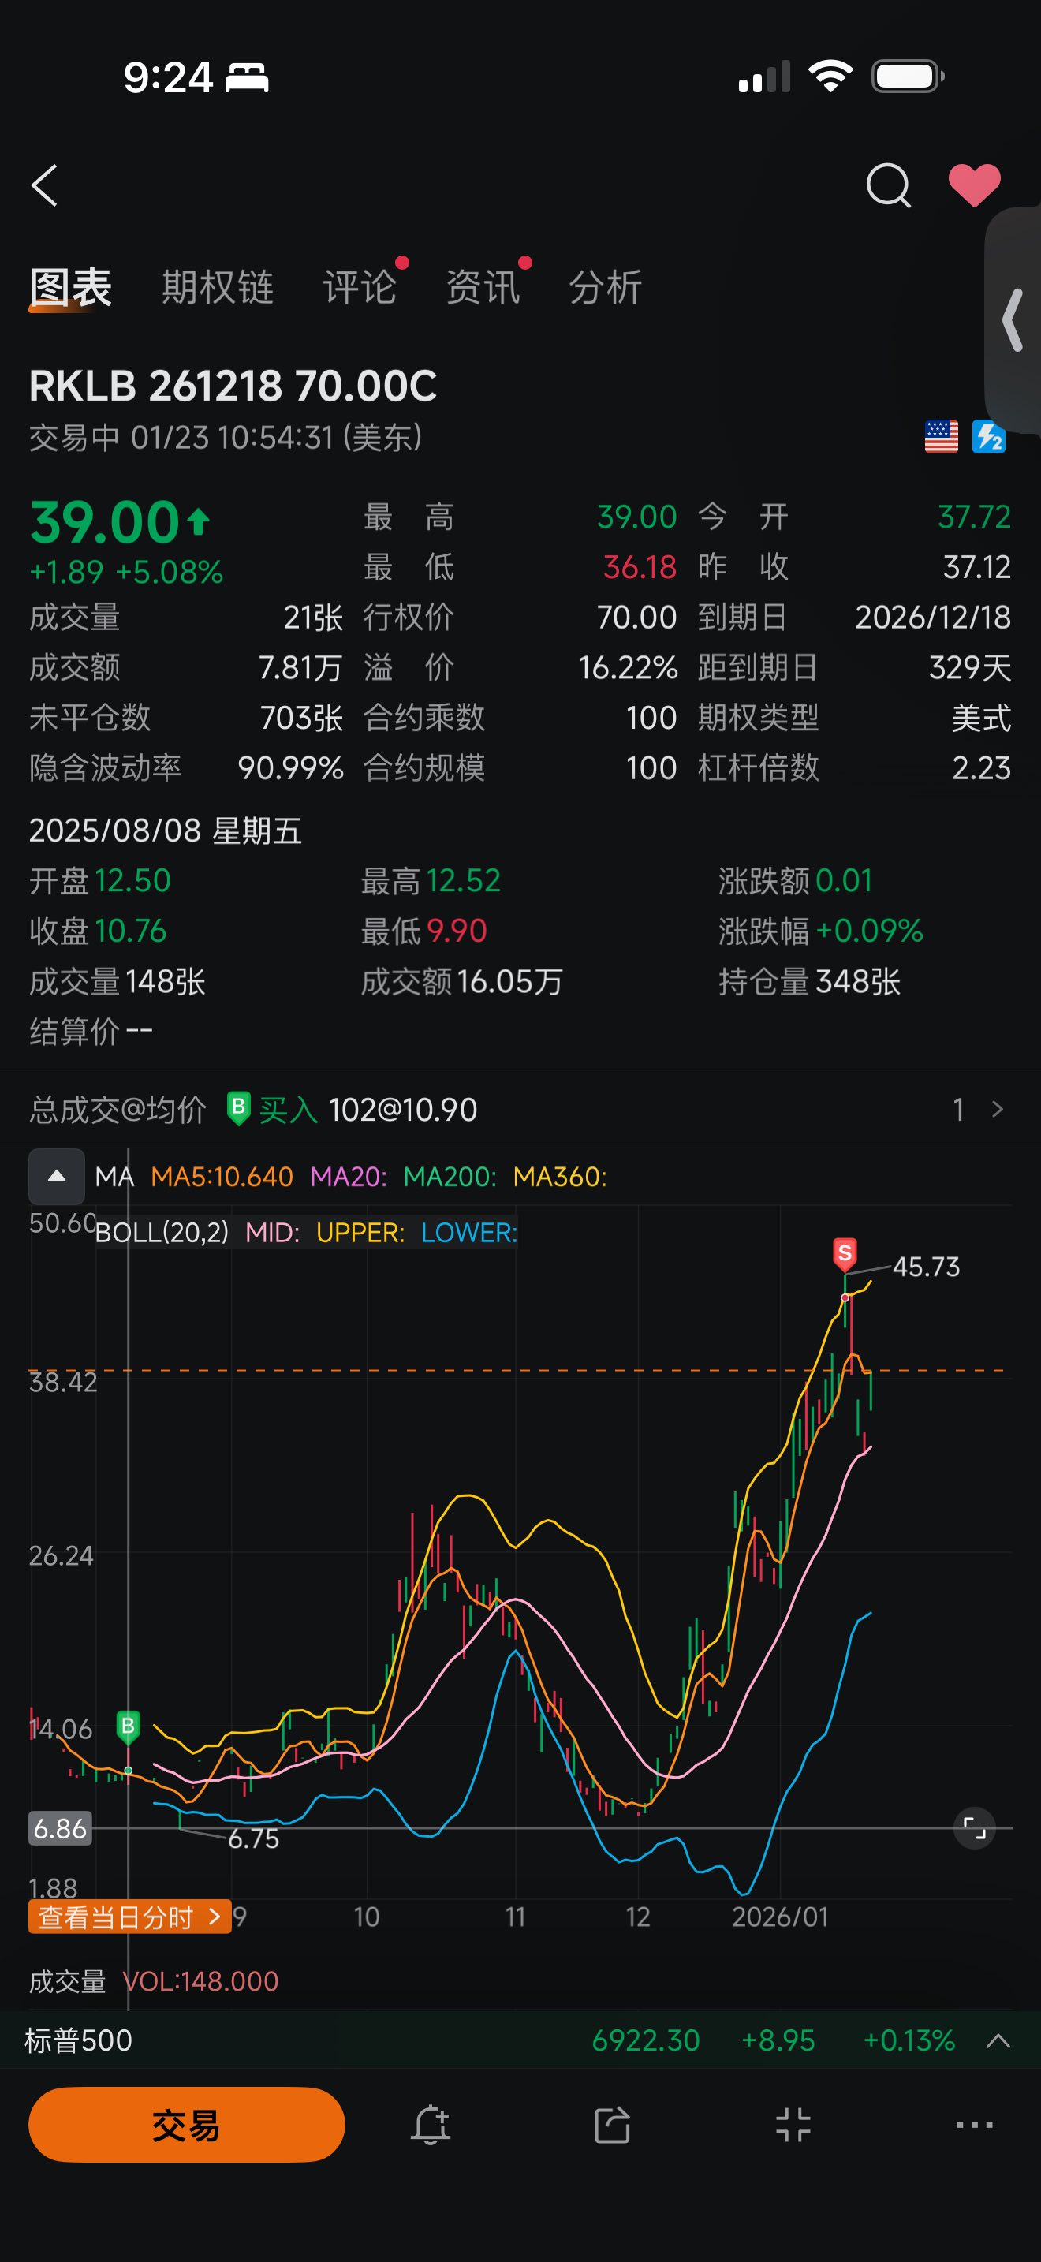Tap the fullscreen chart corner icon
Image resolution: width=1041 pixels, height=2262 pixels.
tap(974, 1828)
